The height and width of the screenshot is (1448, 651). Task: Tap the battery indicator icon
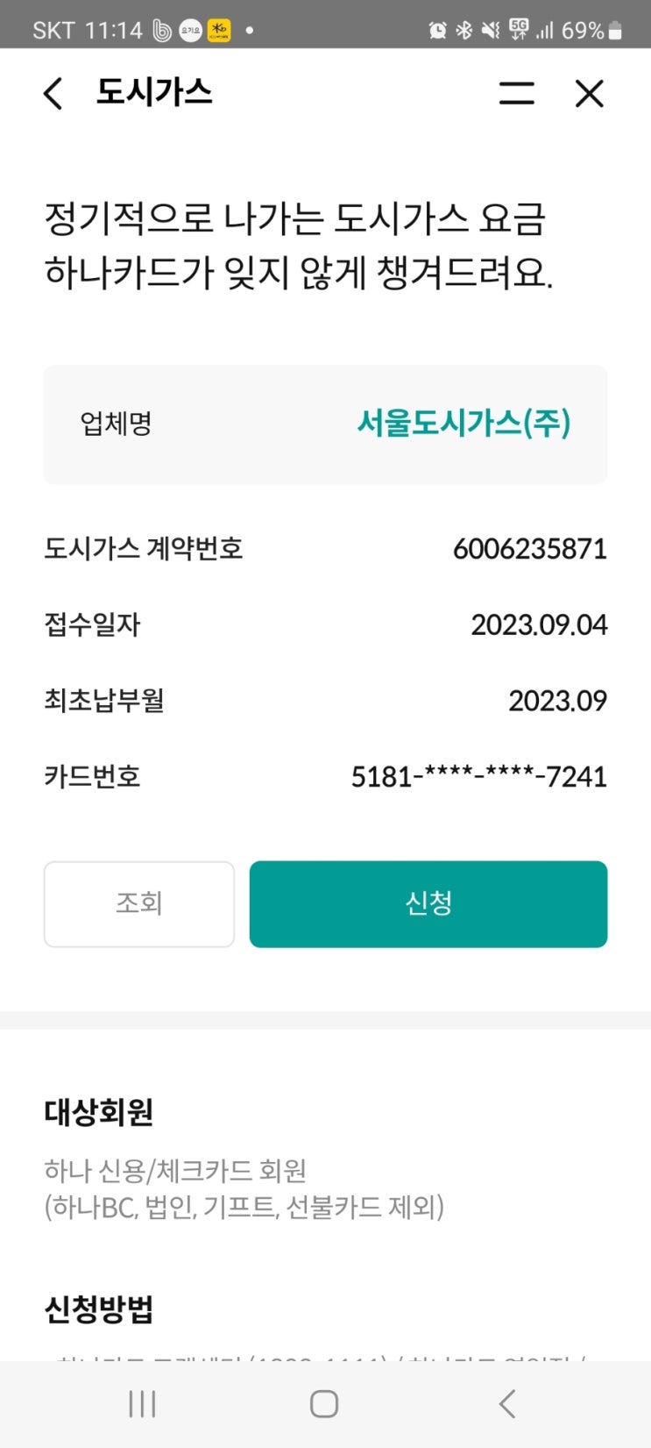(615, 31)
